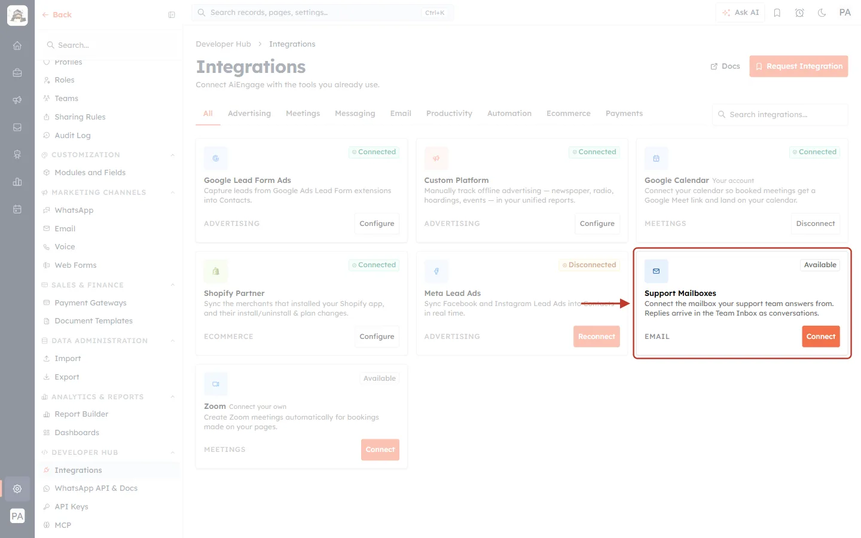Switch to the Productivity tab
Viewport: 861px width, 538px height.
(449, 114)
